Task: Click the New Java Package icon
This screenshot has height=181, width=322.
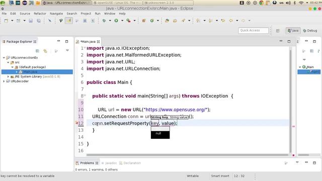Action: (144, 21)
